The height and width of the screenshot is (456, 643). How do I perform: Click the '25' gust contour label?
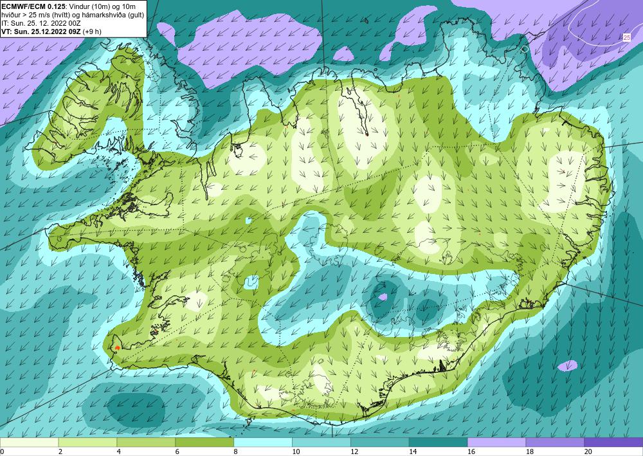point(626,38)
